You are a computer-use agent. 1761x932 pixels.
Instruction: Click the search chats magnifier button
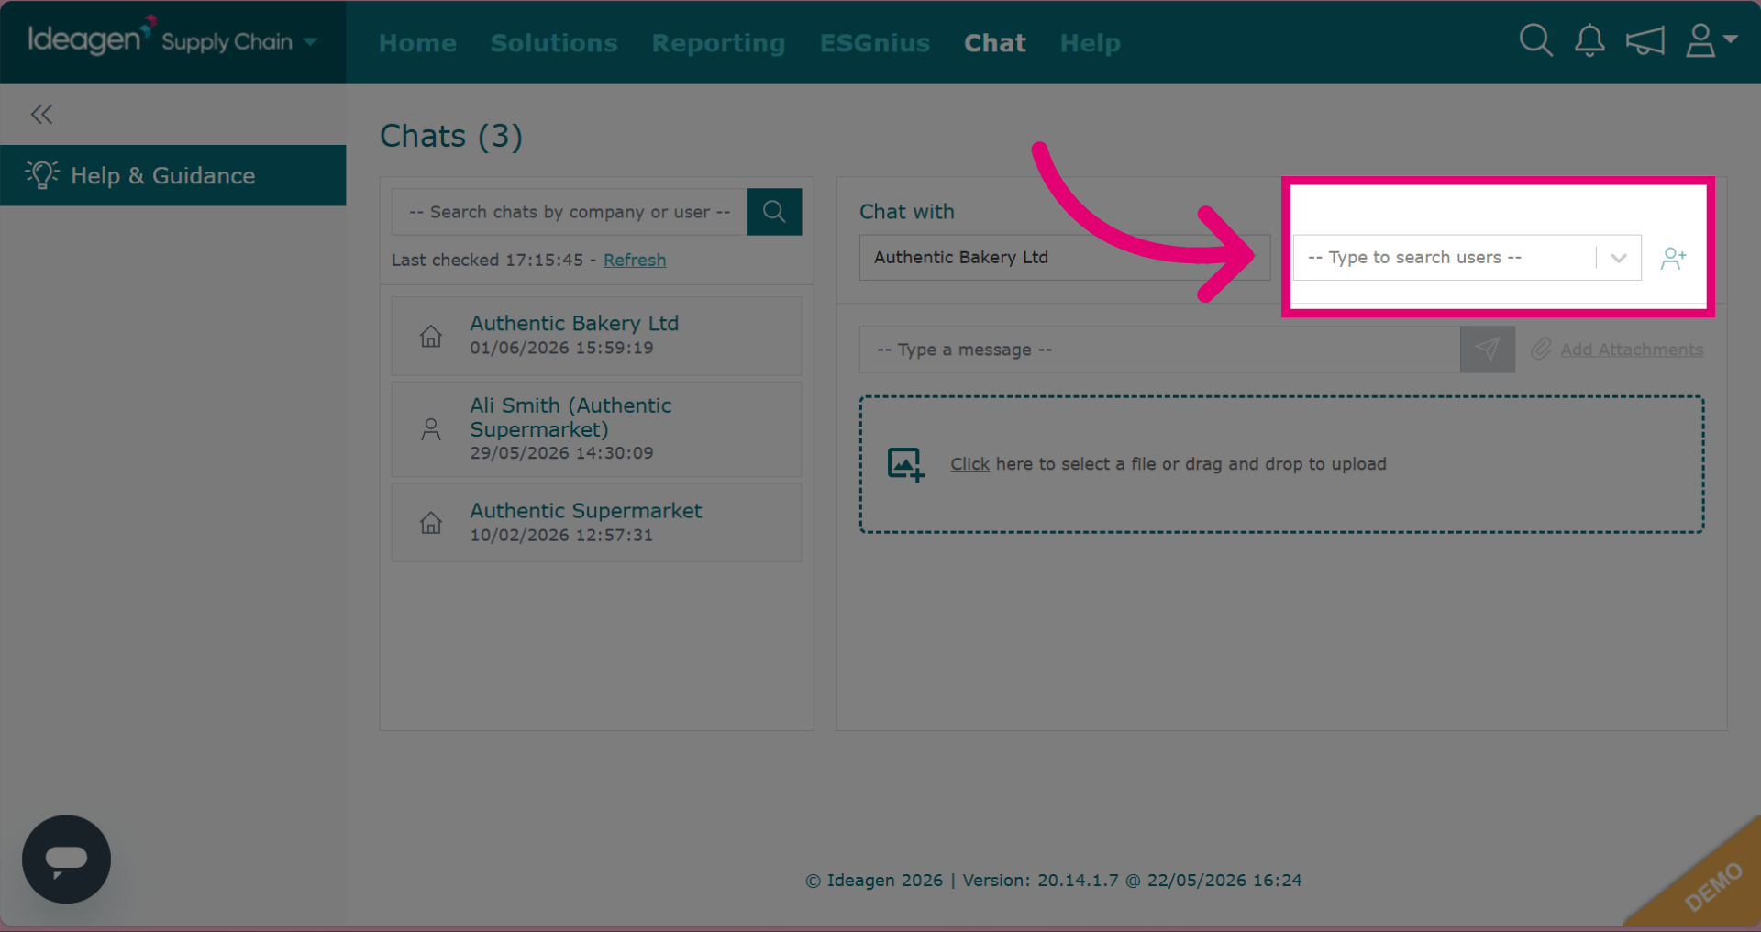[x=774, y=212]
